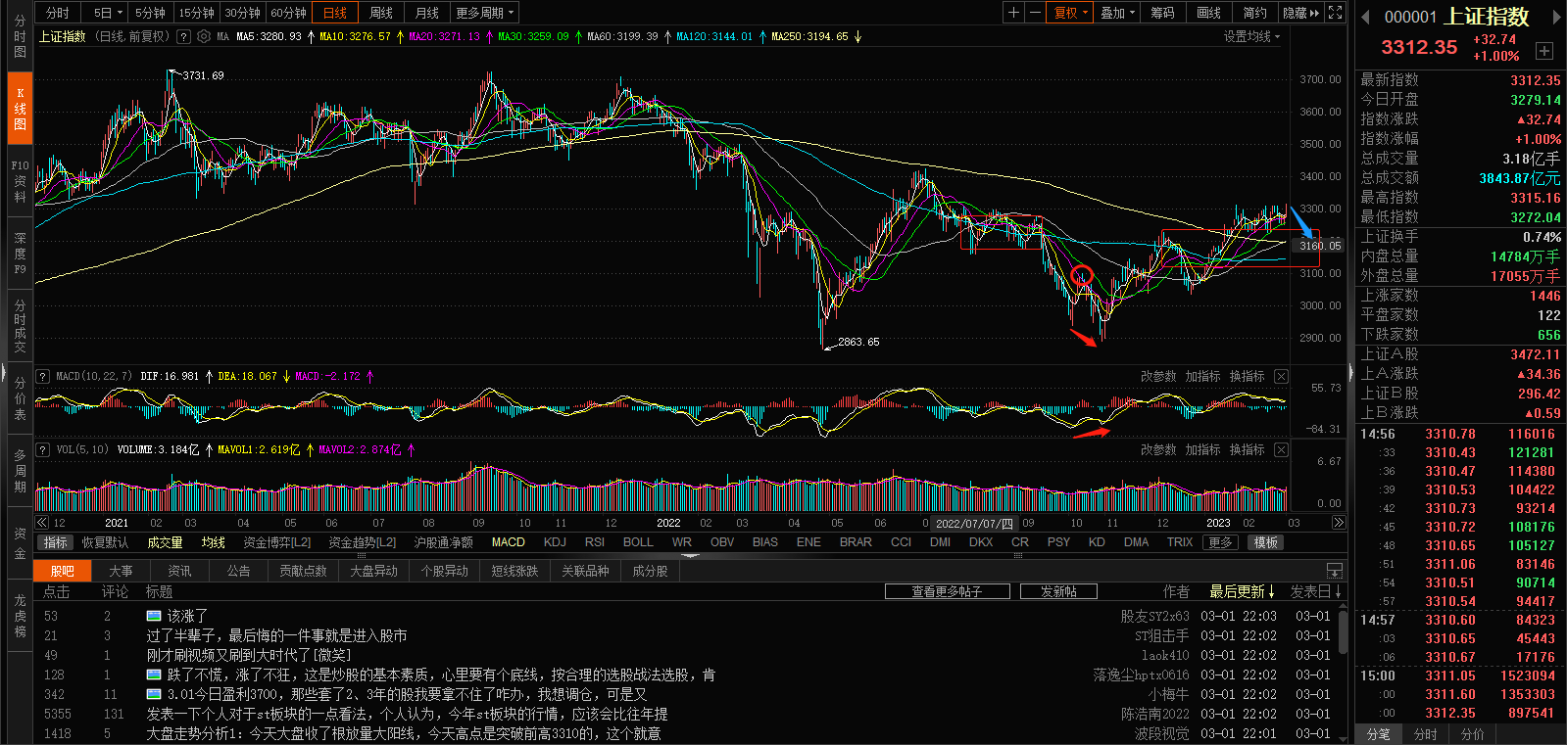This screenshot has width=1567, height=745.
Task: Open the 复权 dropdown
Action: pyautogui.click(x=1070, y=13)
